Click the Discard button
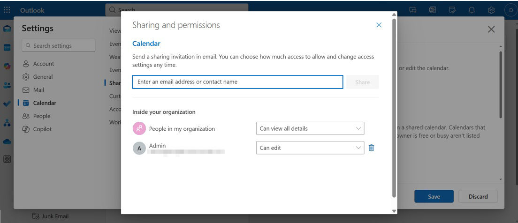 (478, 196)
